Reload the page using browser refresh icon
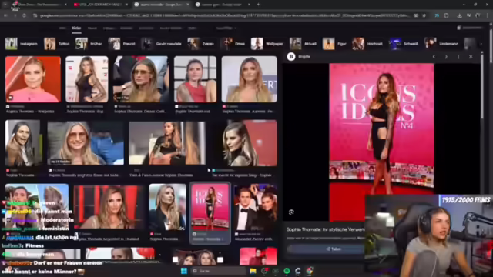This screenshot has height=277, width=493. tap(24, 15)
